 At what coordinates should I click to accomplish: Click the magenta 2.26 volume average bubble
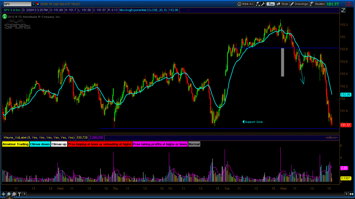[x=344, y=168]
